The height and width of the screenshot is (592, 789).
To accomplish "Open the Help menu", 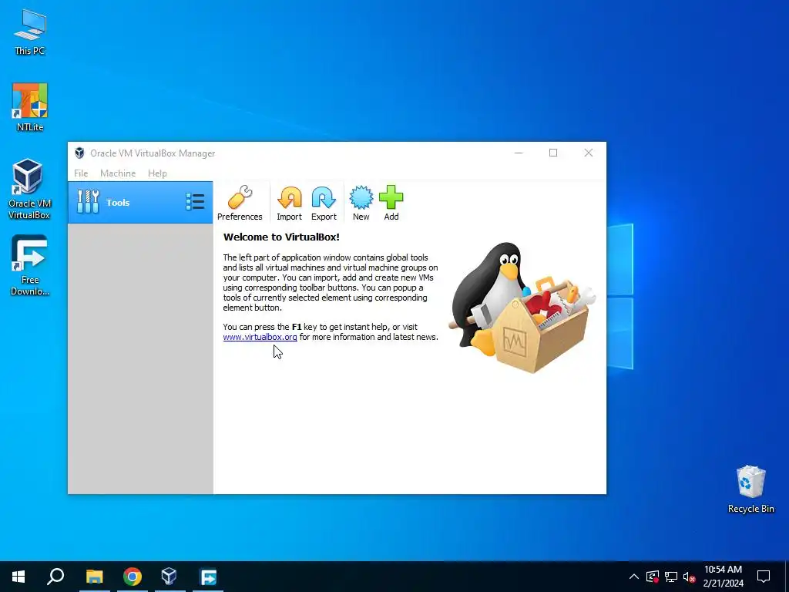I will pyautogui.click(x=157, y=173).
